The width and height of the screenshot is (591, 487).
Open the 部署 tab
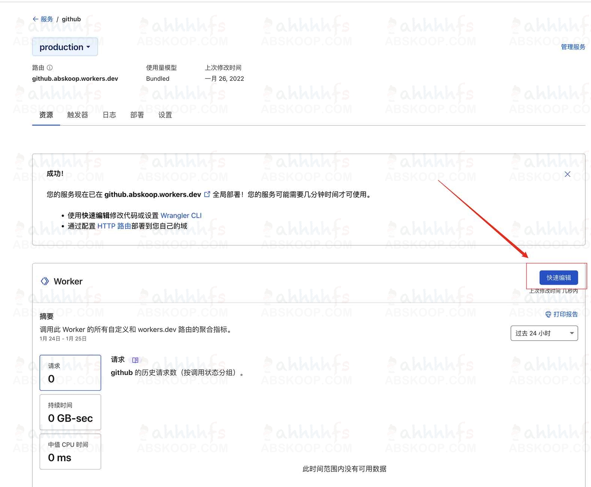[137, 115]
